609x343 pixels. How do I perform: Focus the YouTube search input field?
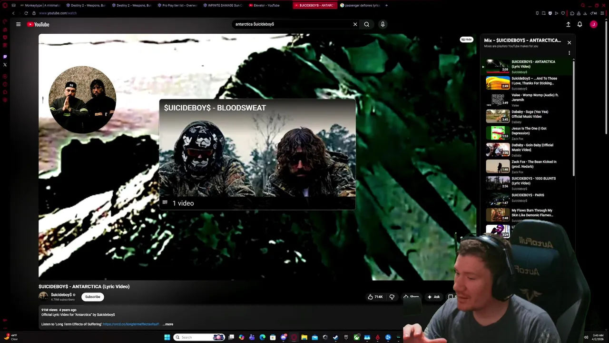click(x=292, y=24)
